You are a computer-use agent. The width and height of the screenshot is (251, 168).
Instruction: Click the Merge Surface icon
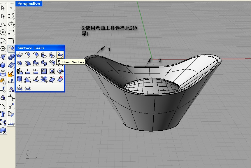[44, 63]
